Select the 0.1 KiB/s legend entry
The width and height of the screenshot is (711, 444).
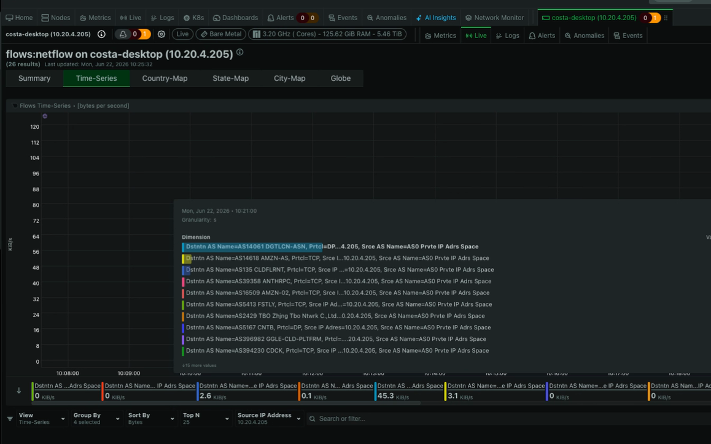tap(336, 391)
